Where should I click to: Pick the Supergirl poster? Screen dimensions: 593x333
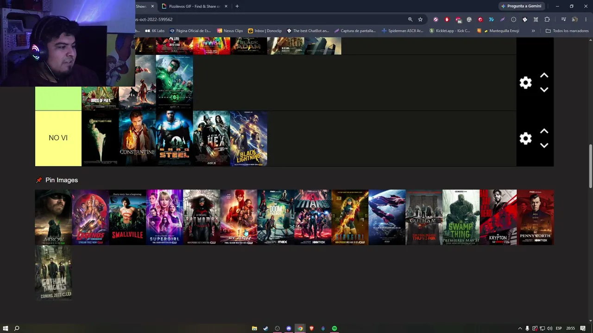click(x=164, y=217)
